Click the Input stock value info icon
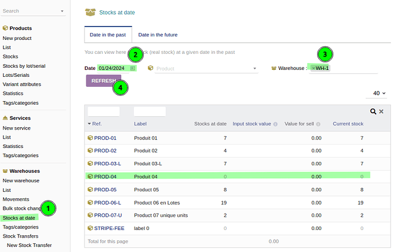The image size is (400, 252). pos(275,124)
